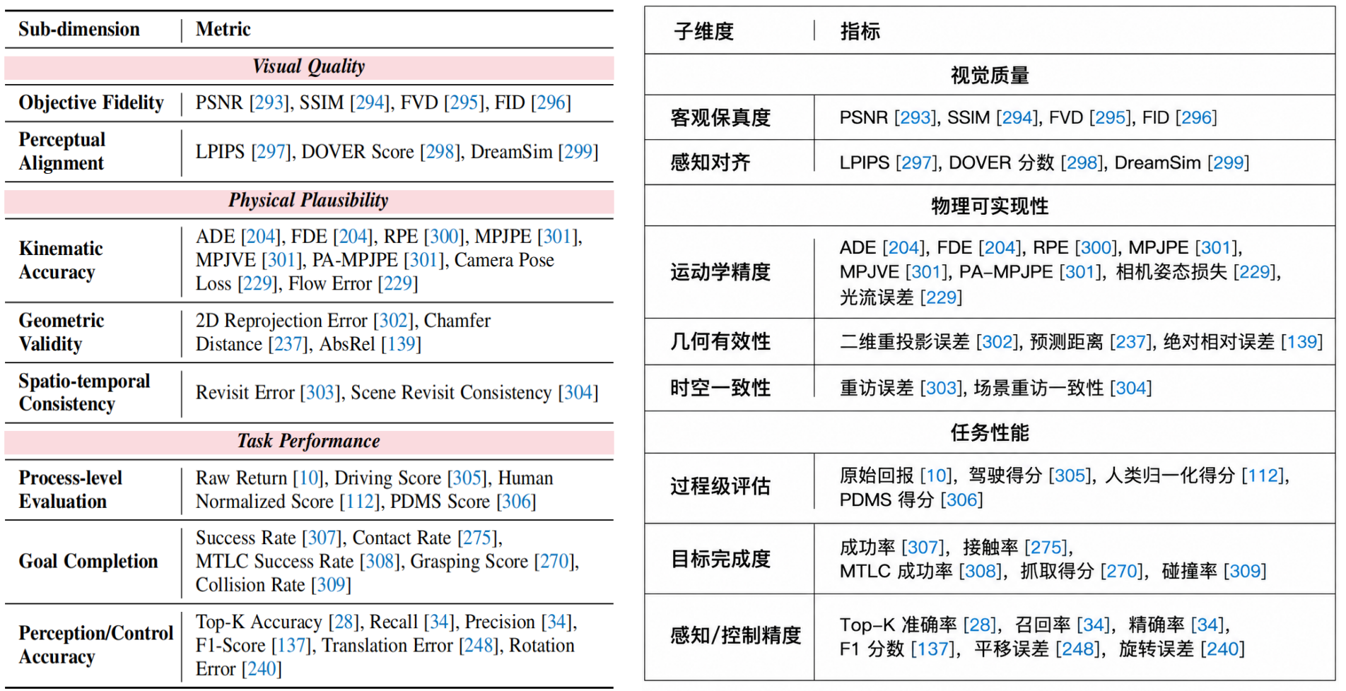Select the Kinematic Accuracy row label

(x=61, y=261)
